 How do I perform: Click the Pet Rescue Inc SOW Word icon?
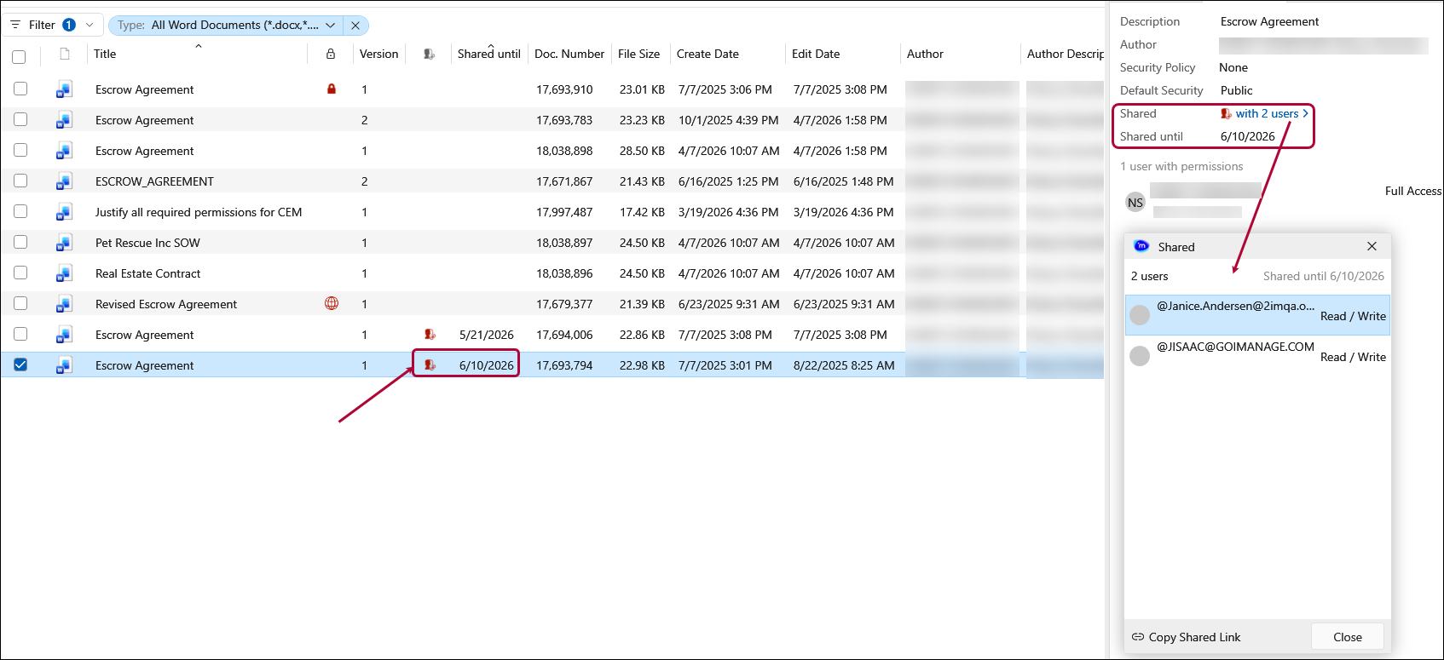point(64,243)
